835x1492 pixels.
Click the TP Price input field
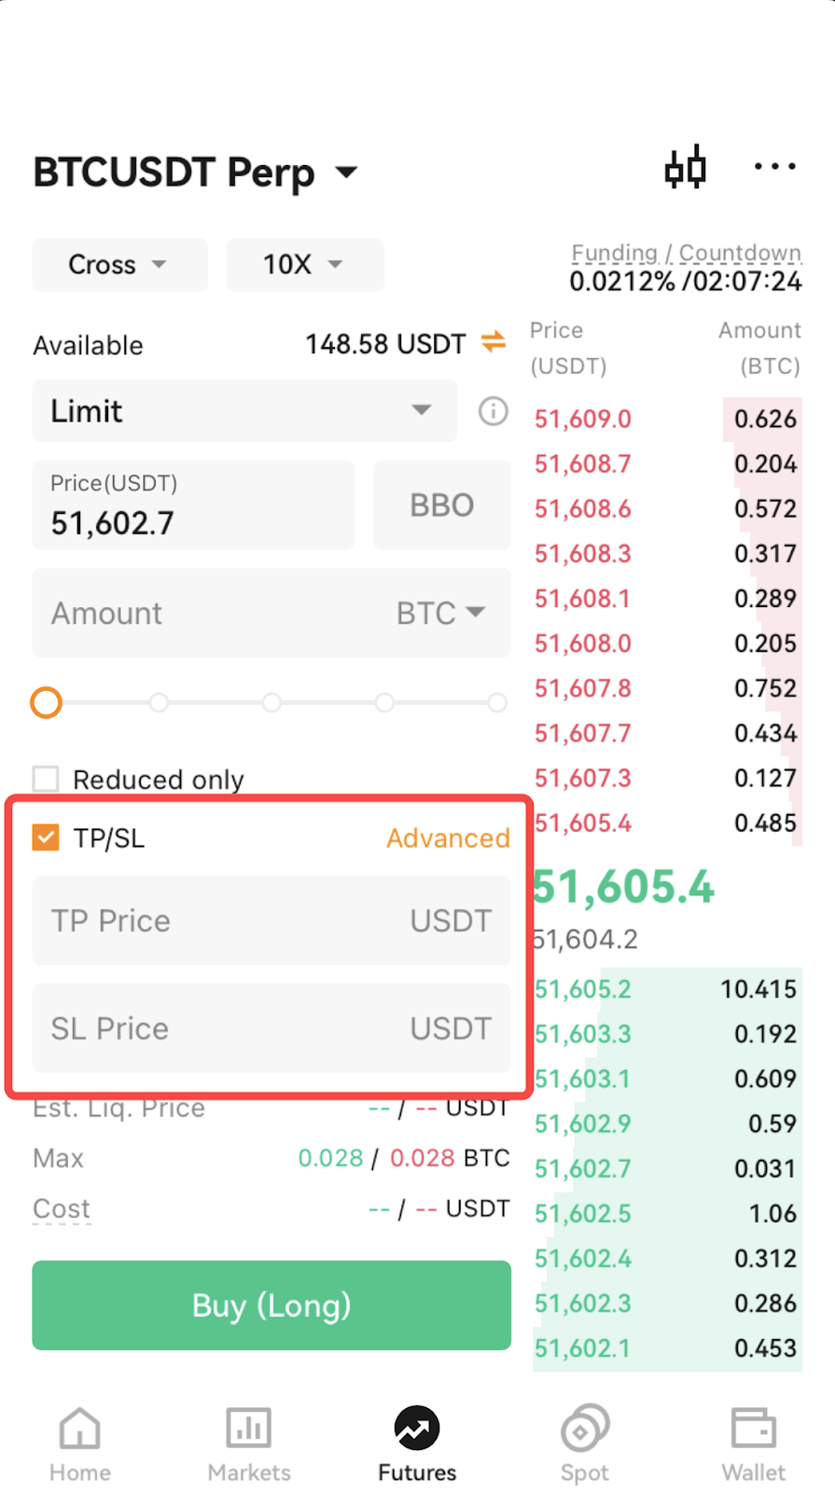tap(271, 920)
